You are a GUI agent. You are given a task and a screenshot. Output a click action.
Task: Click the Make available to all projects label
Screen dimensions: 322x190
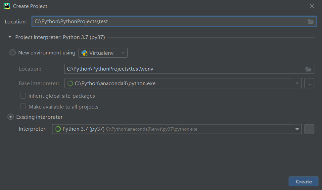pos(63,107)
